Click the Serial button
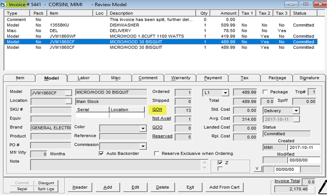The image size is (327, 196). point(22,189)
